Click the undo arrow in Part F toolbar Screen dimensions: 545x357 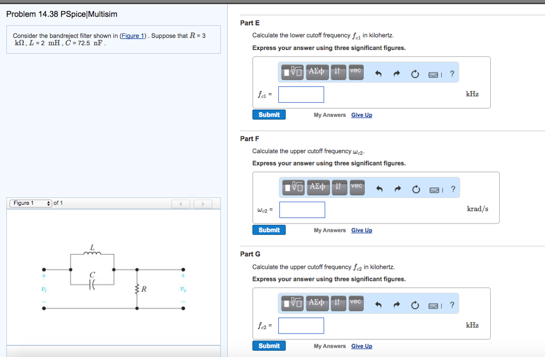pos(379,188)
